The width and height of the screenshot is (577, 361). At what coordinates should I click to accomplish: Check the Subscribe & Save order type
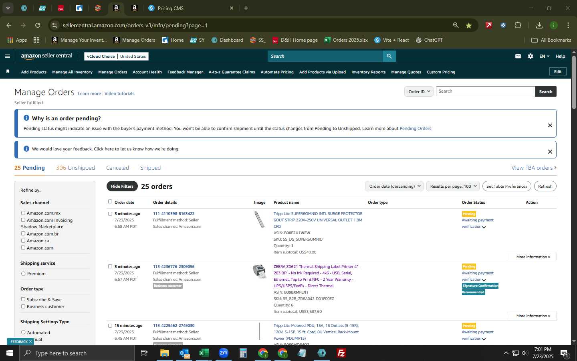23,299
